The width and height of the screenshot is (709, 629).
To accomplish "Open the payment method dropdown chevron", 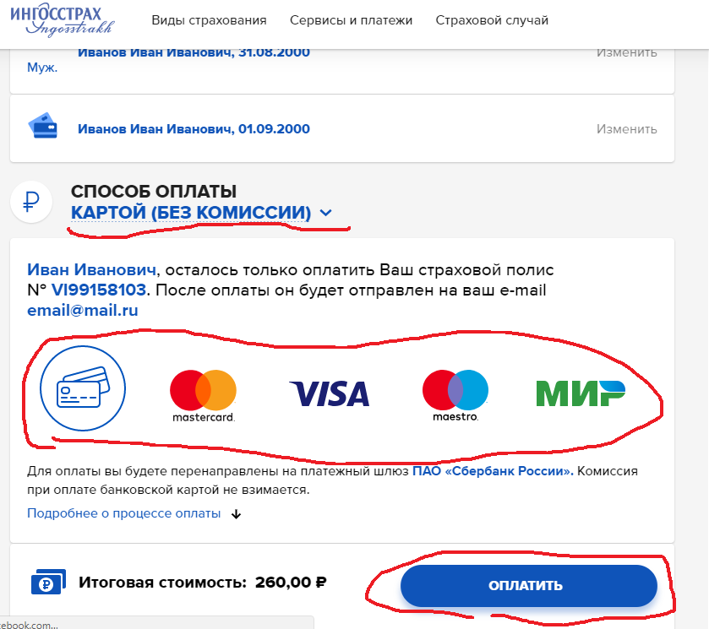I will point(325,213).
